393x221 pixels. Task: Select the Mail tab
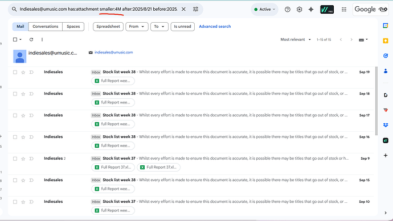coord(21,27)
